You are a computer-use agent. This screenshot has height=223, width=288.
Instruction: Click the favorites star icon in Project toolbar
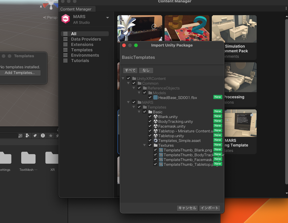pos(51,135)
